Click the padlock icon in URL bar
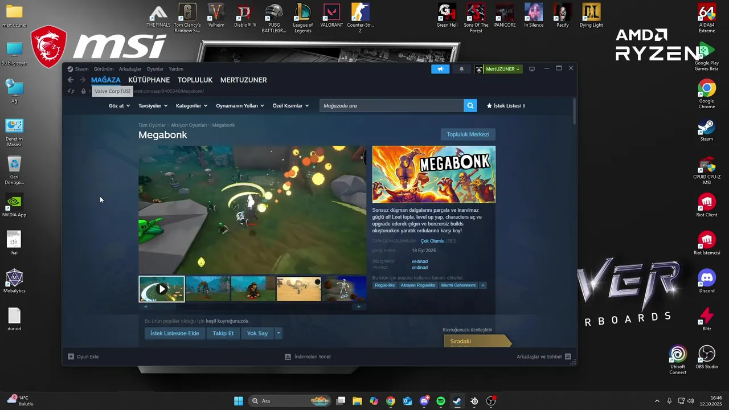The image size is (729, 410). point(83,91)
